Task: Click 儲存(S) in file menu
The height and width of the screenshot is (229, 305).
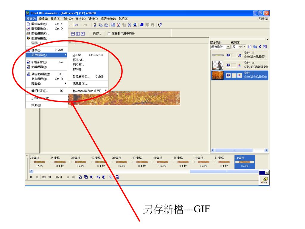Action: [x=47, y=50]
